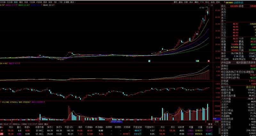The height and width of the screenshot is (136, 256).
Task: Click the F10 company info button
Action: point(202,2)
